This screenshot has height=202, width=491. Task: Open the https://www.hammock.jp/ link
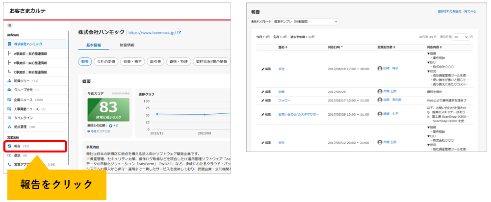(x=152, y=32)
